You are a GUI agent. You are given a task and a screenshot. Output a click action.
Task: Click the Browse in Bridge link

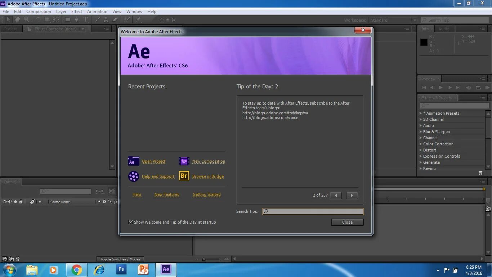pyautogui.click(x=208, y=176)
